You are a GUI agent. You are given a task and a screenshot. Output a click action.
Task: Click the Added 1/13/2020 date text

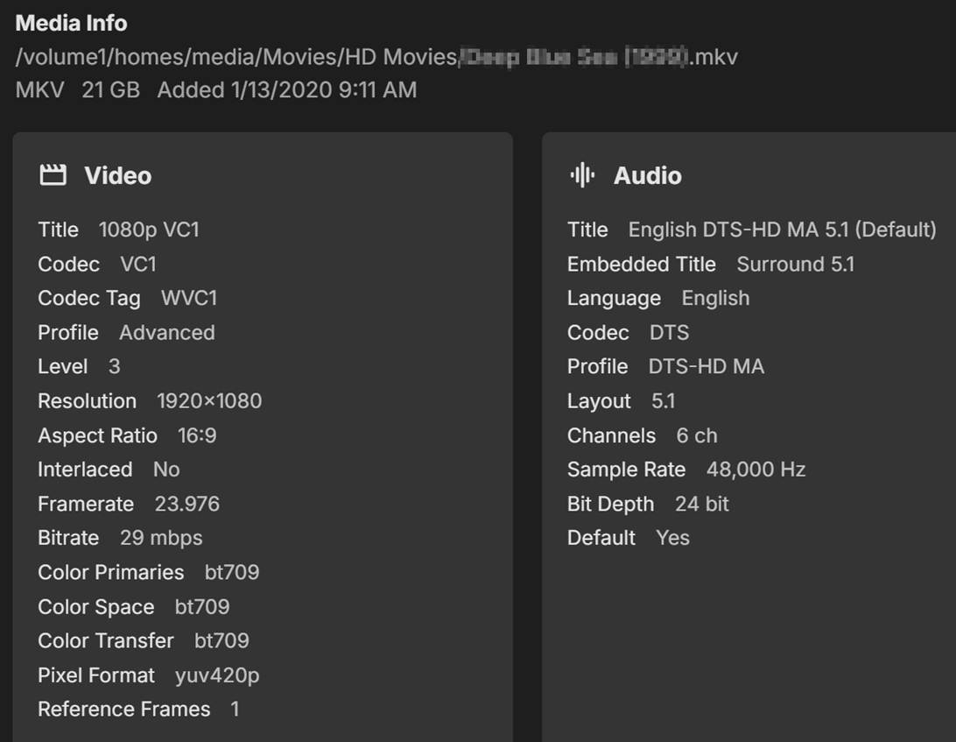[x=286, y=90]
